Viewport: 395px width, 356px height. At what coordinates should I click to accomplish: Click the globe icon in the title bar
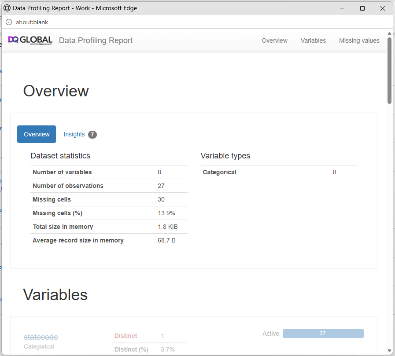(x=7, y=8)
